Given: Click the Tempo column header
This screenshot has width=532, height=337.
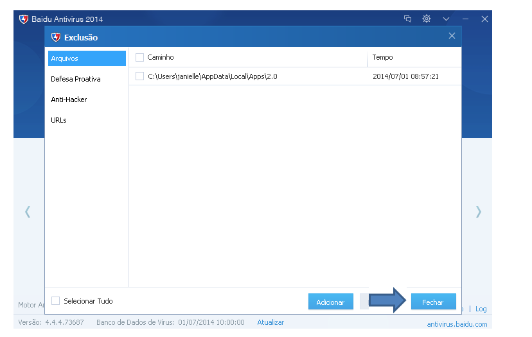Looking at the screenshot, I should (x=382, y=57).
